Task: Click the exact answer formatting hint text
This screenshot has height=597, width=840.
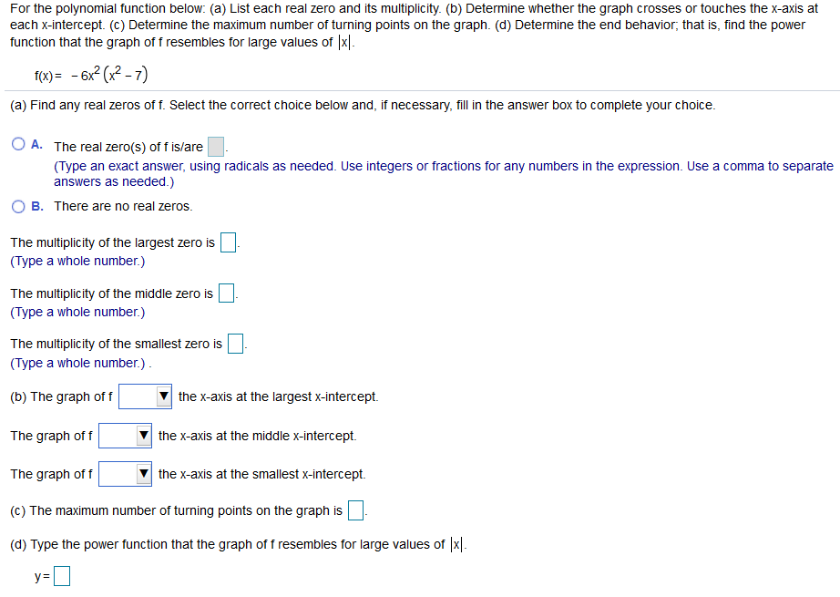Action: pos(364,166)
